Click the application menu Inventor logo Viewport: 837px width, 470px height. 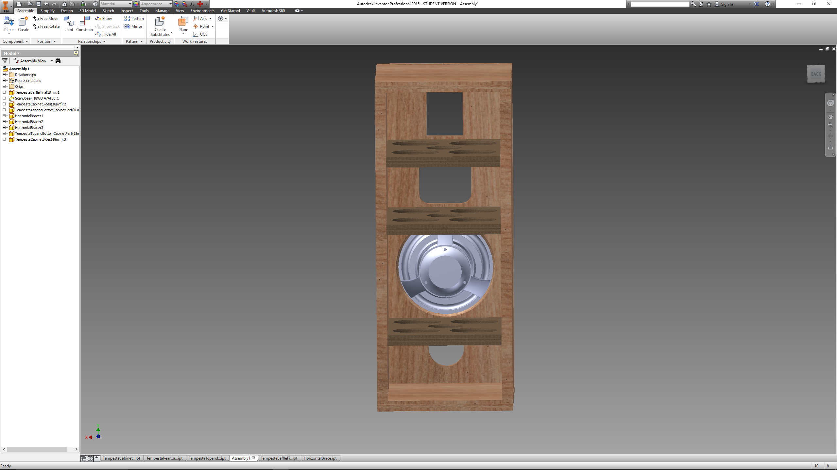(6, 6)
